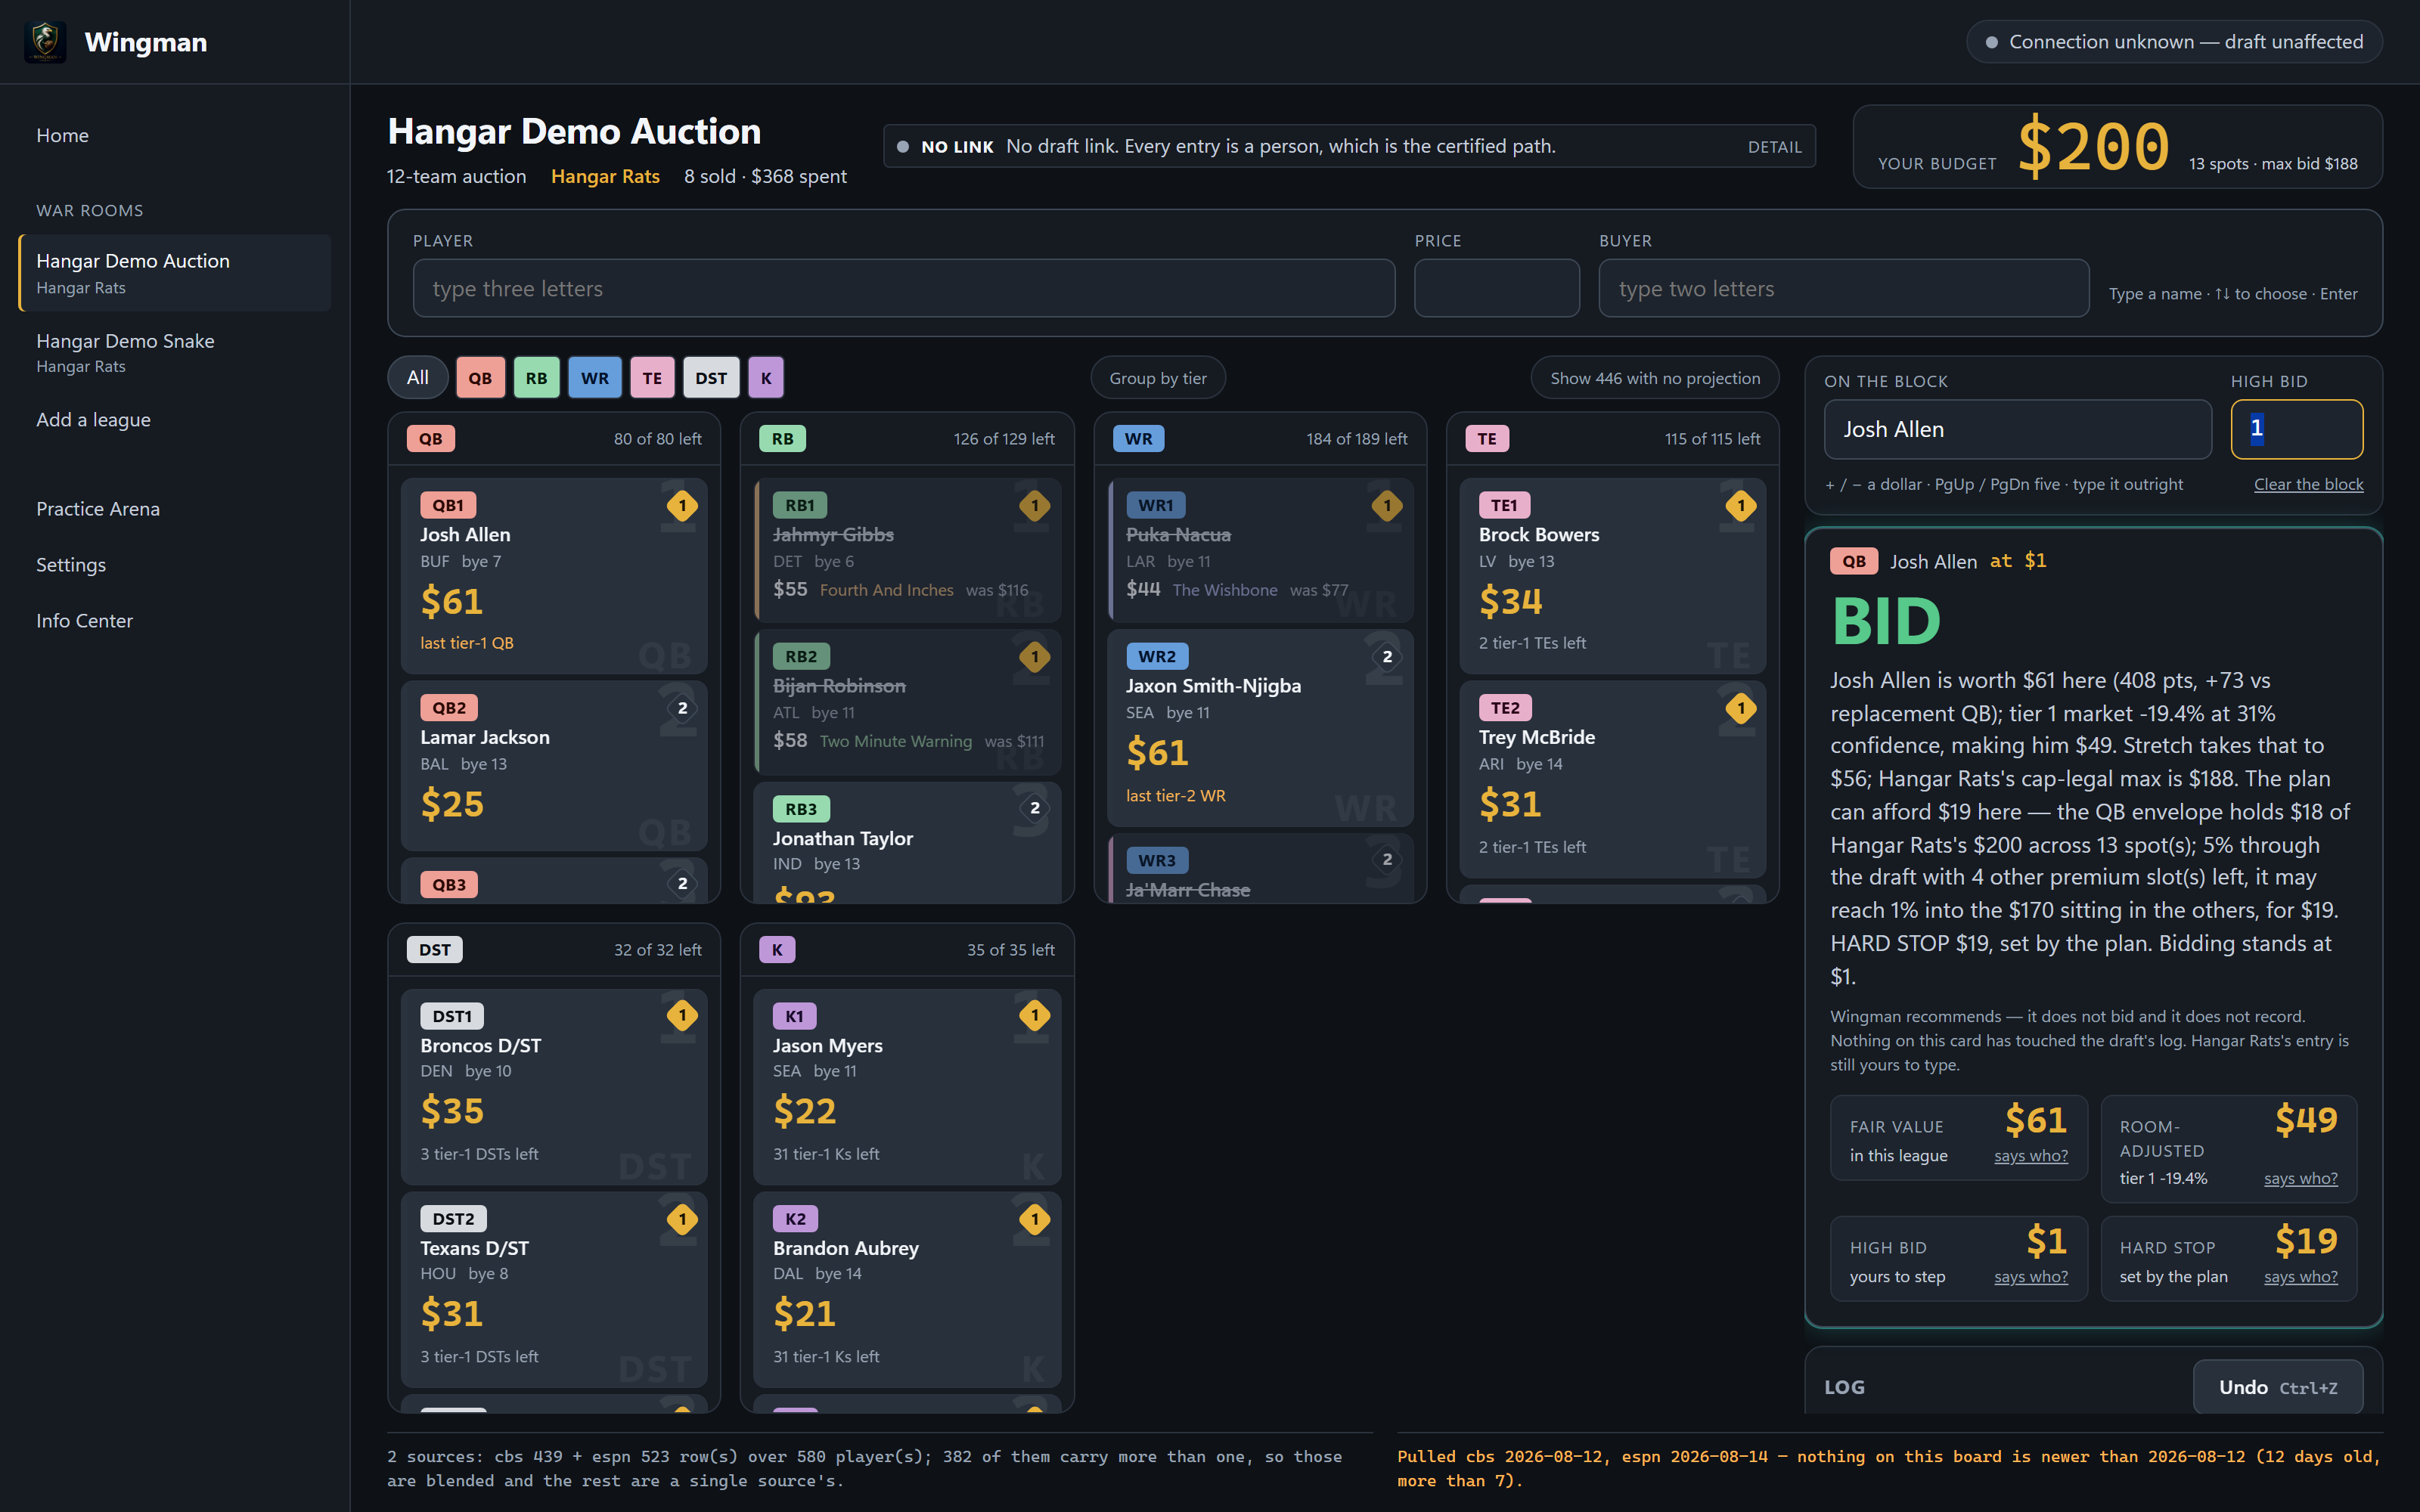Viewport: 2420px width, 1512px height.
Task: Toggle Show 446 with no projection
Action: pyautogui.click(x=1655, y=378)
